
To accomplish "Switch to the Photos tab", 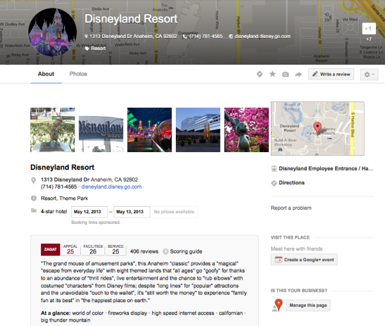I will [x=78, y=74].
